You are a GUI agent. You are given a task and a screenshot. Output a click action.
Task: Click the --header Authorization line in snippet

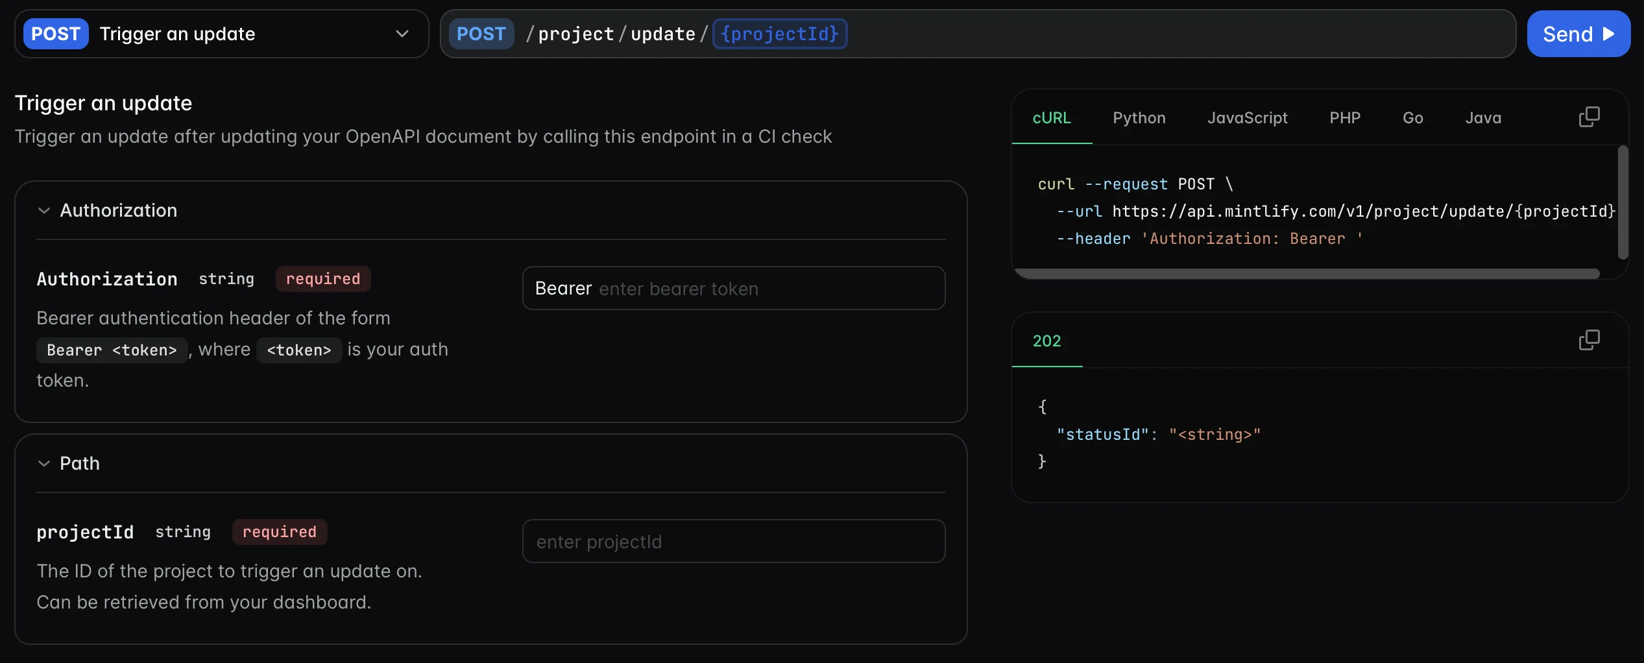[x=1209, y=239]
